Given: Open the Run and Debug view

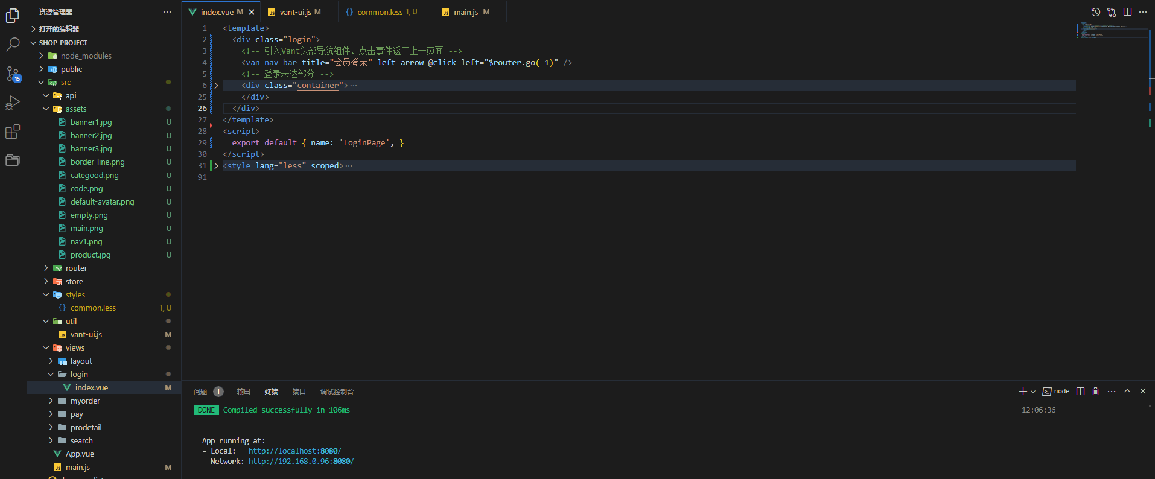Looking at the screenshot, I should pyautogui.click(x=13, y=103).
